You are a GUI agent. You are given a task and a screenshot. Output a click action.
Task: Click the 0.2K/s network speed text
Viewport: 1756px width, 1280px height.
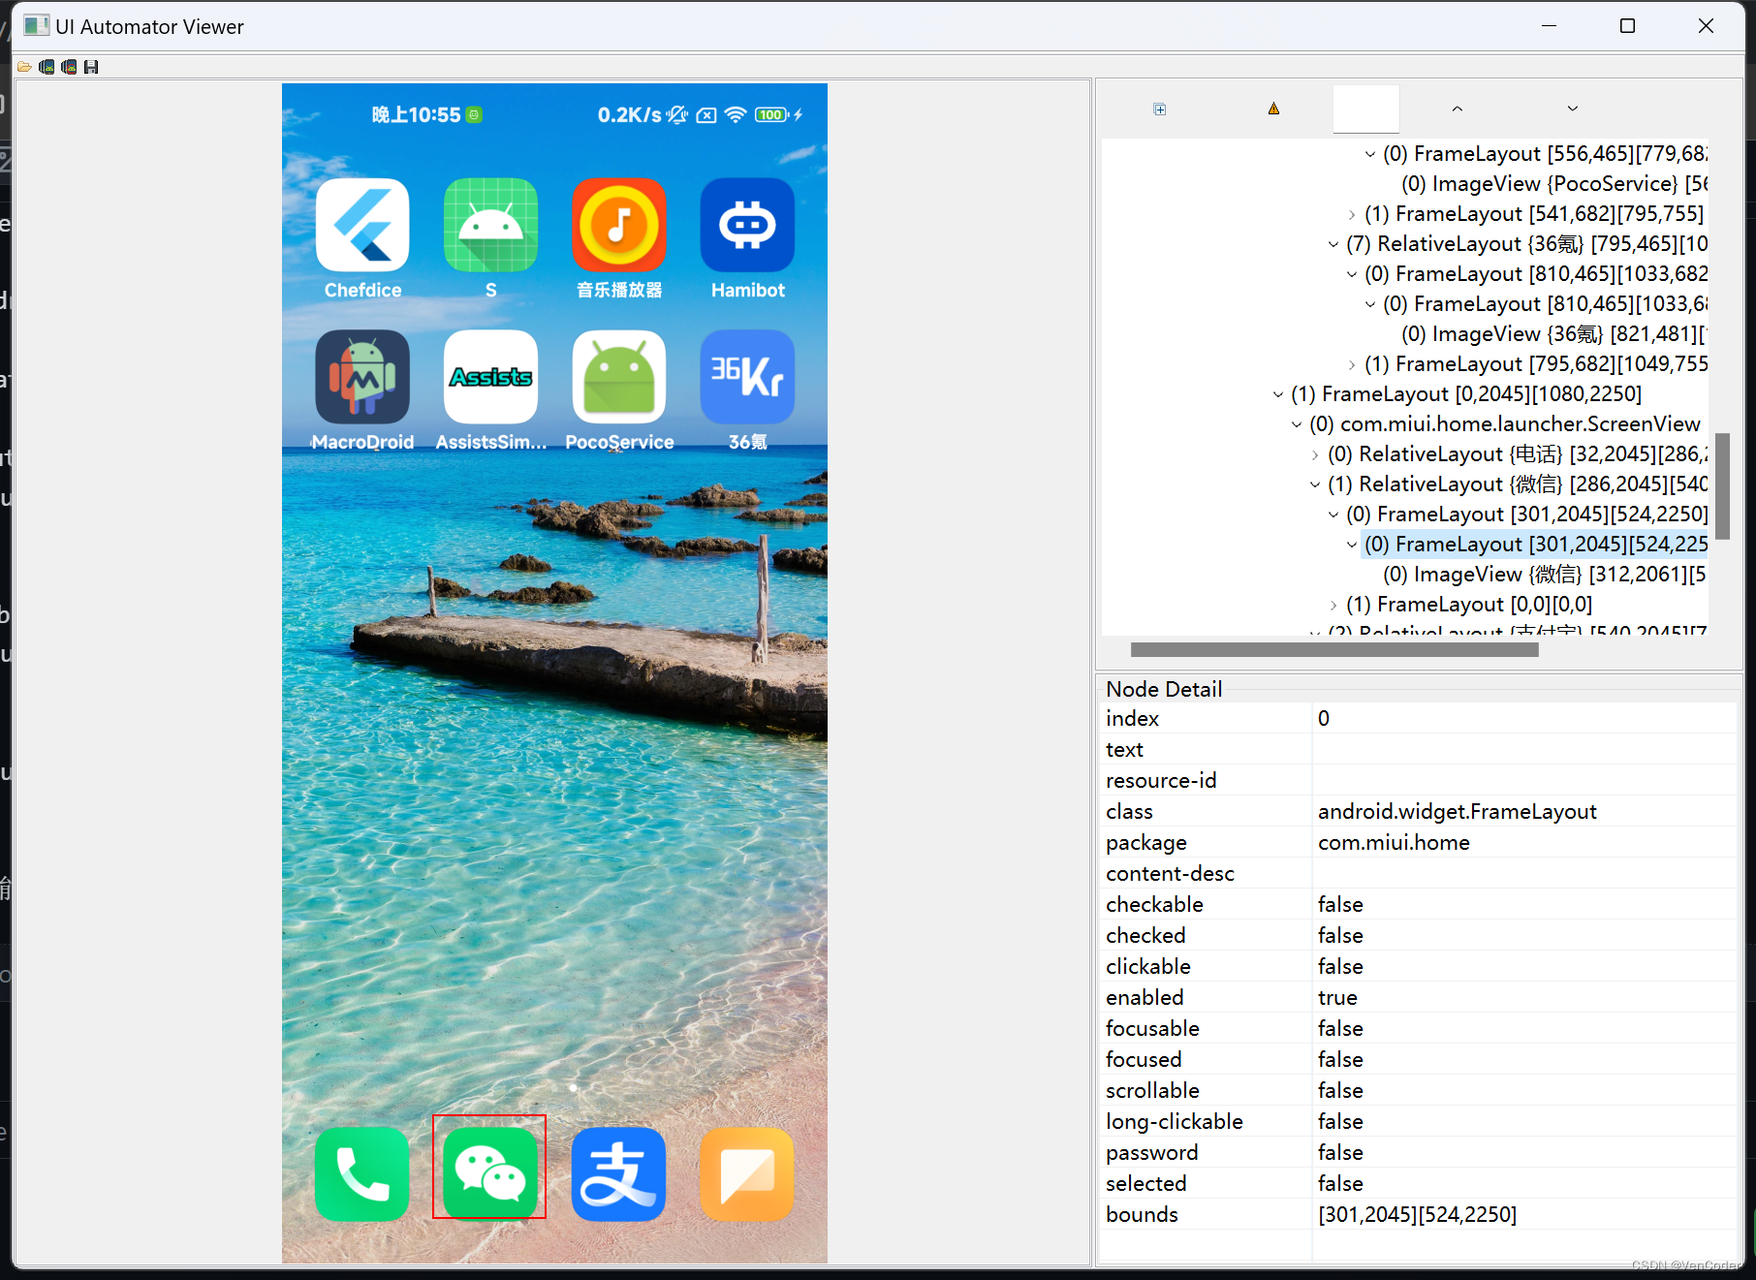[x=630, y=114]
